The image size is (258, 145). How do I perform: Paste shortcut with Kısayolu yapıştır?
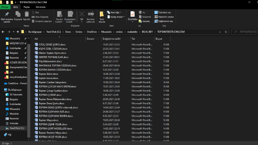42,21
